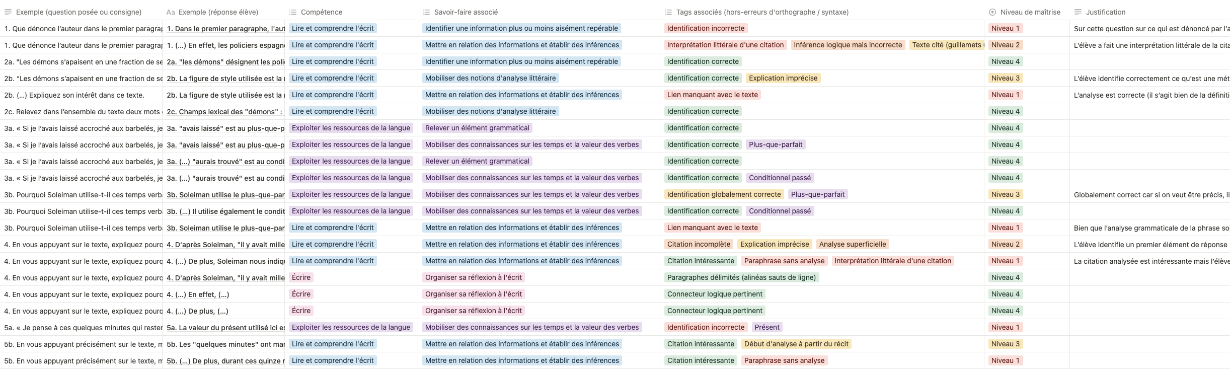Click 'Mobiliser des notions d'analyse littéraire' in the '2c. Champs lexical' row
This screenshot has width=1230, height=373.
(490, 111)
